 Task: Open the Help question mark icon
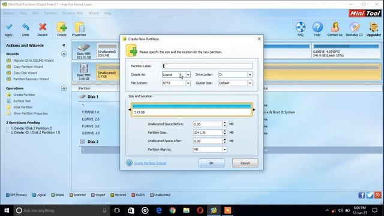[x=317, y=27]
